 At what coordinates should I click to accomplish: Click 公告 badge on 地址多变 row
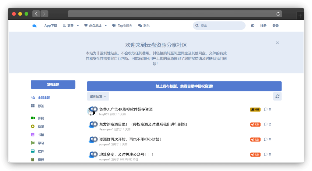coord(255,155)
